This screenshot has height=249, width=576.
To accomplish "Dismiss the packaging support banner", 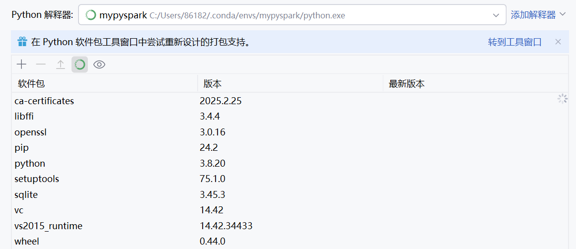I will pos(558,42).
